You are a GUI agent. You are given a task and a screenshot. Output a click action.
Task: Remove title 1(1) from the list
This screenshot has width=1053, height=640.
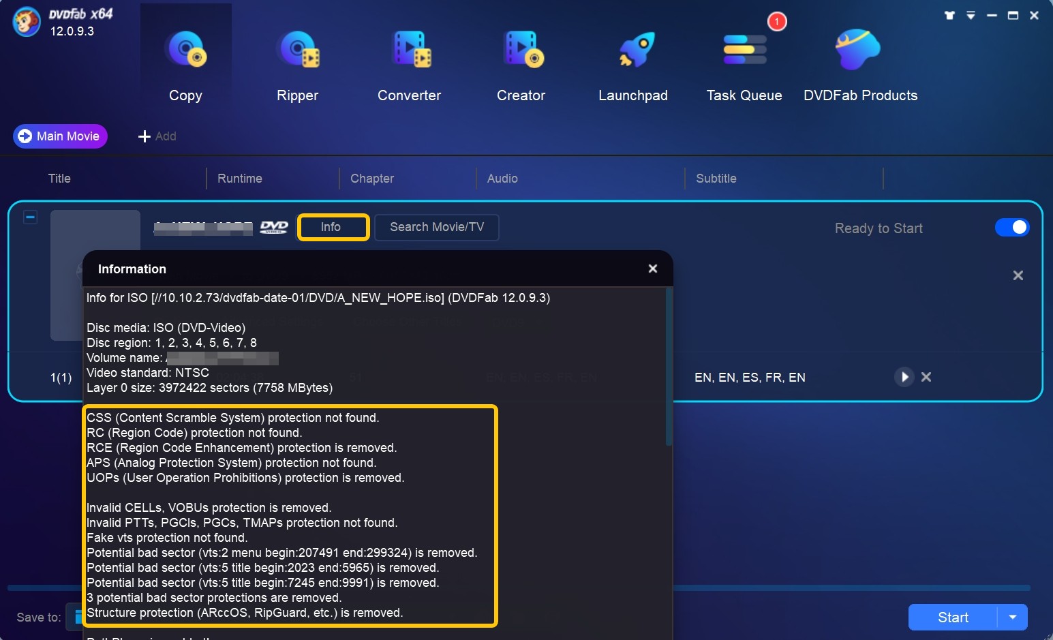(x=926, y=377)
